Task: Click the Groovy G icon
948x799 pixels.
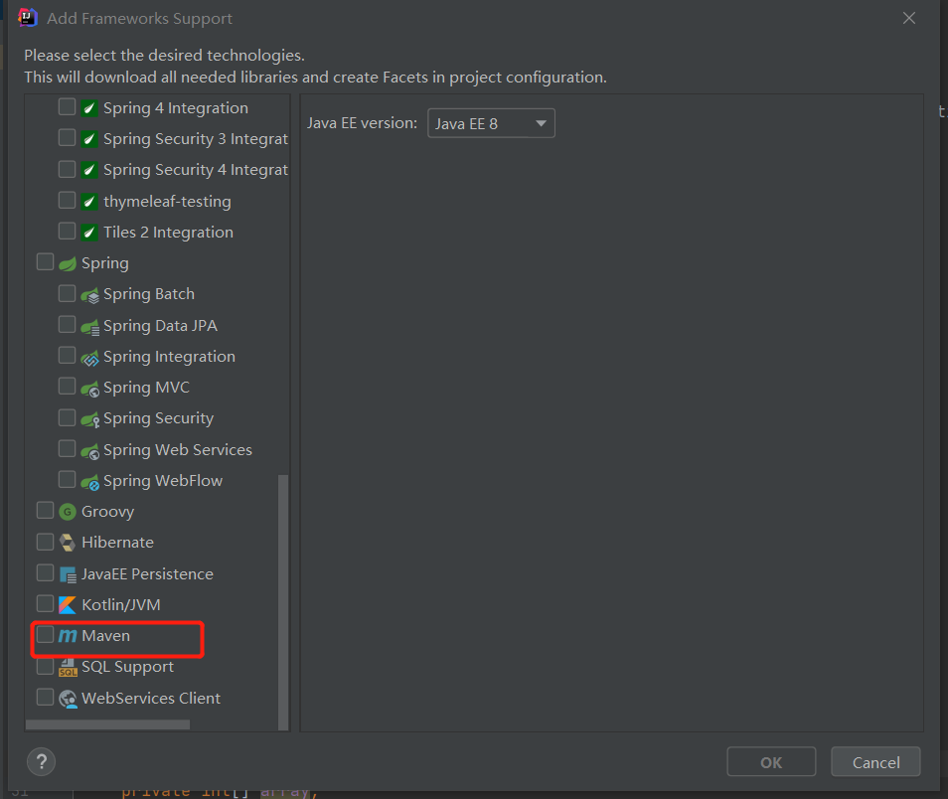Action: 68,512
